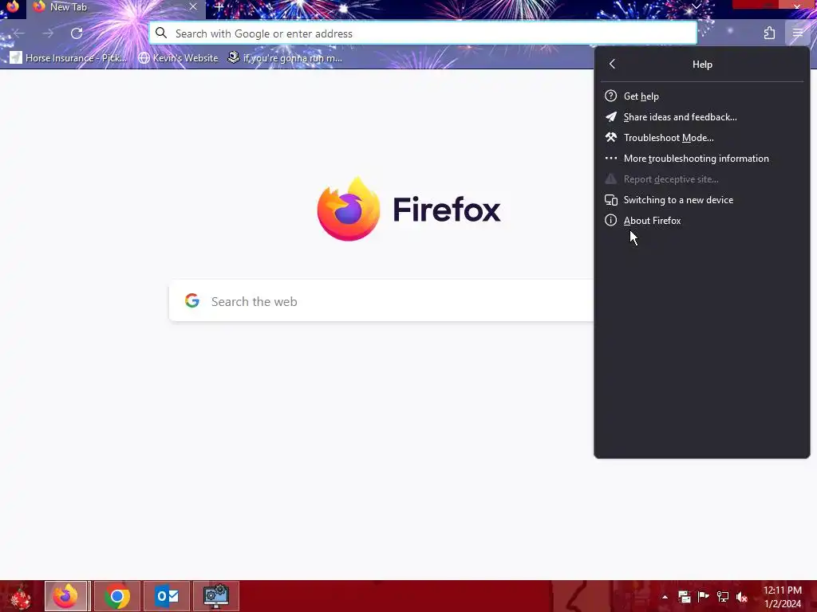Click the address bar search magnifier icon
The height and width of the screenshot is (612, 817).
point(161,33)
